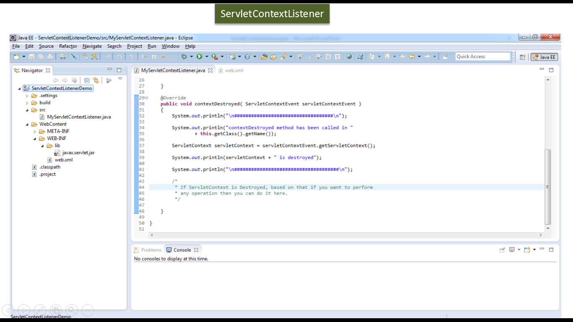The width and height of the screenshot is (573, 322).
Task: Click the Save icon to save the file
Action: [x=31, y=55]
